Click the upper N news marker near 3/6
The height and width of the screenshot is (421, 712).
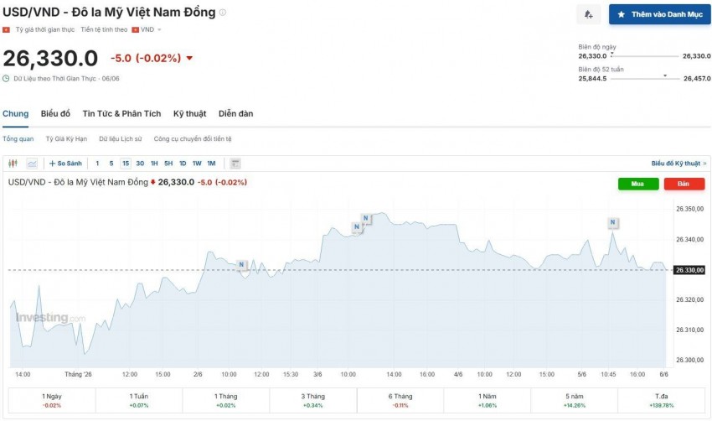pos(366,218)
